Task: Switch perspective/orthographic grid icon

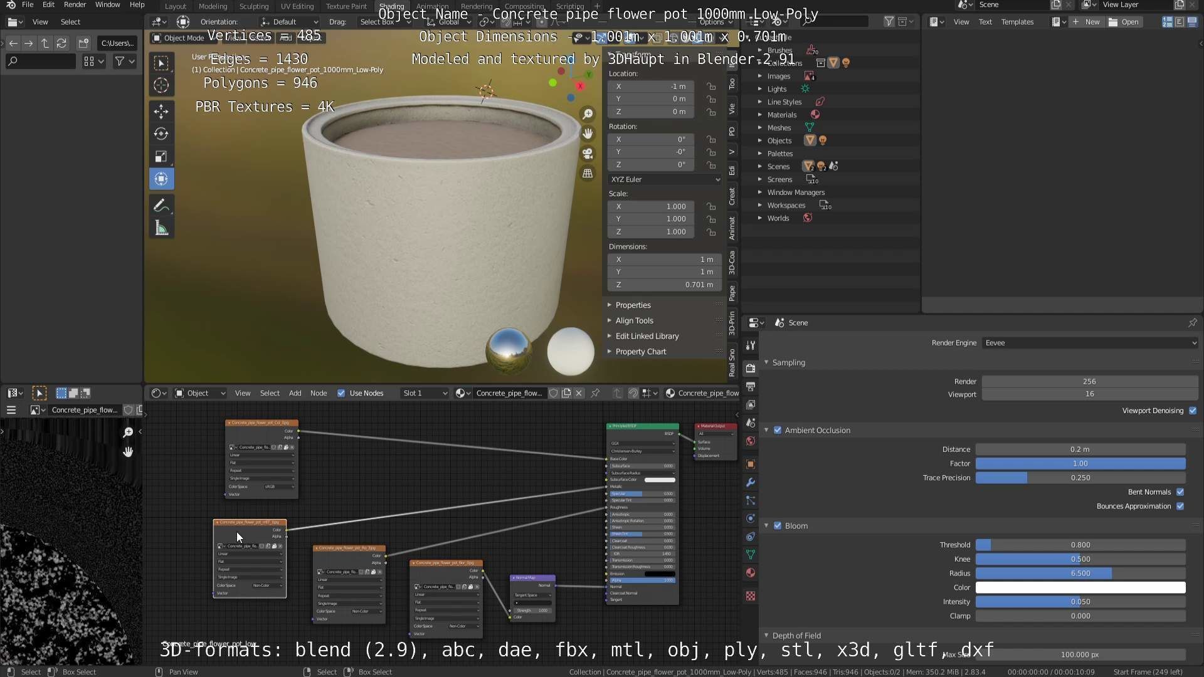Action: (588, 174)
